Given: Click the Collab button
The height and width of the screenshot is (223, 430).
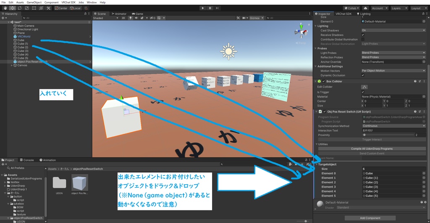Looking at the screenshot, I should (351, 8).
